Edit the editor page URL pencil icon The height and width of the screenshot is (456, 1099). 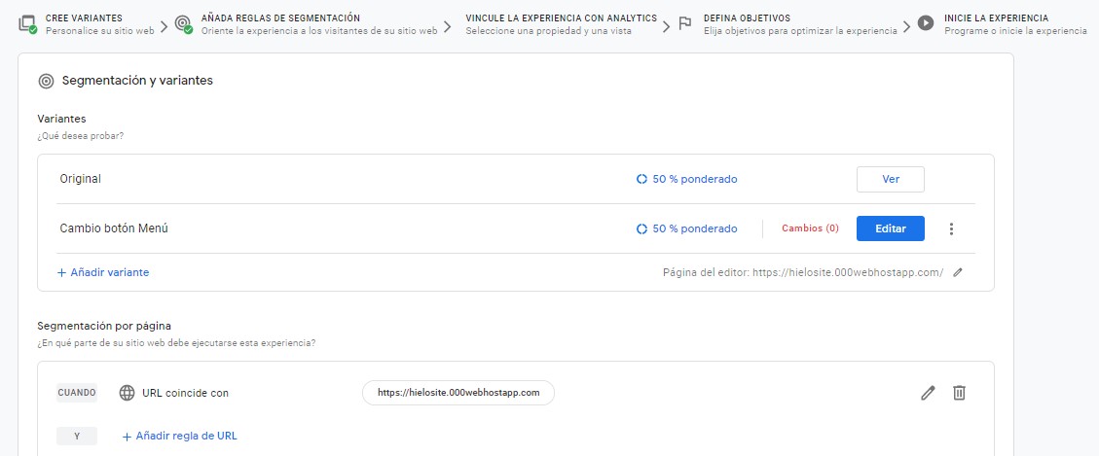[958, 273]
